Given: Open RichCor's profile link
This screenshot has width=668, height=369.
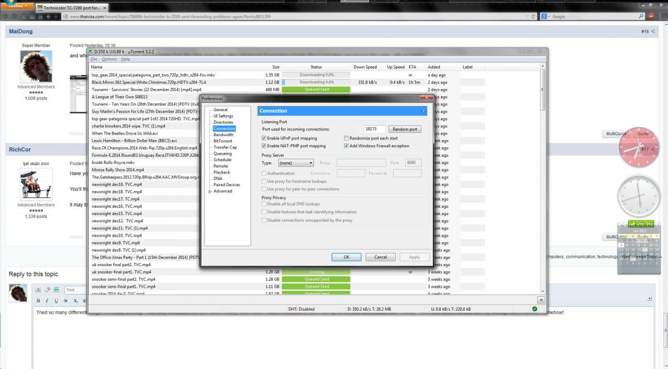Looking at the screenshot, I should click(20, 149).
